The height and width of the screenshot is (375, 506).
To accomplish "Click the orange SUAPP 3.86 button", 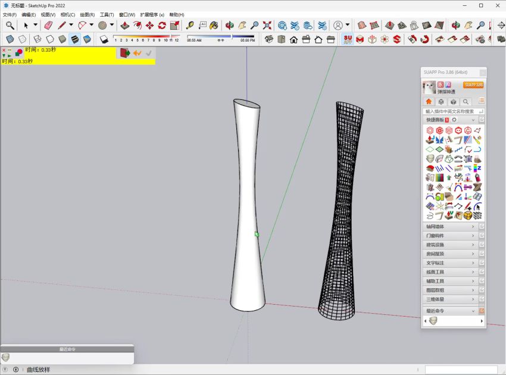I will (x=473, y=85).
